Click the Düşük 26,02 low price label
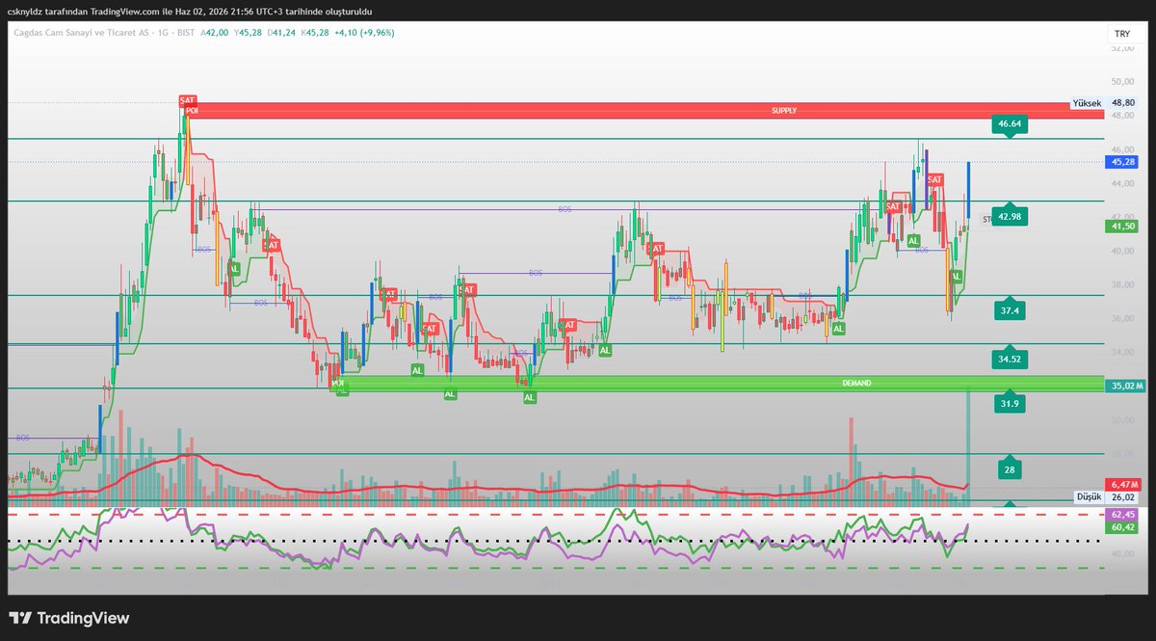1156x641 pixels. click(x=1107, y=497)
